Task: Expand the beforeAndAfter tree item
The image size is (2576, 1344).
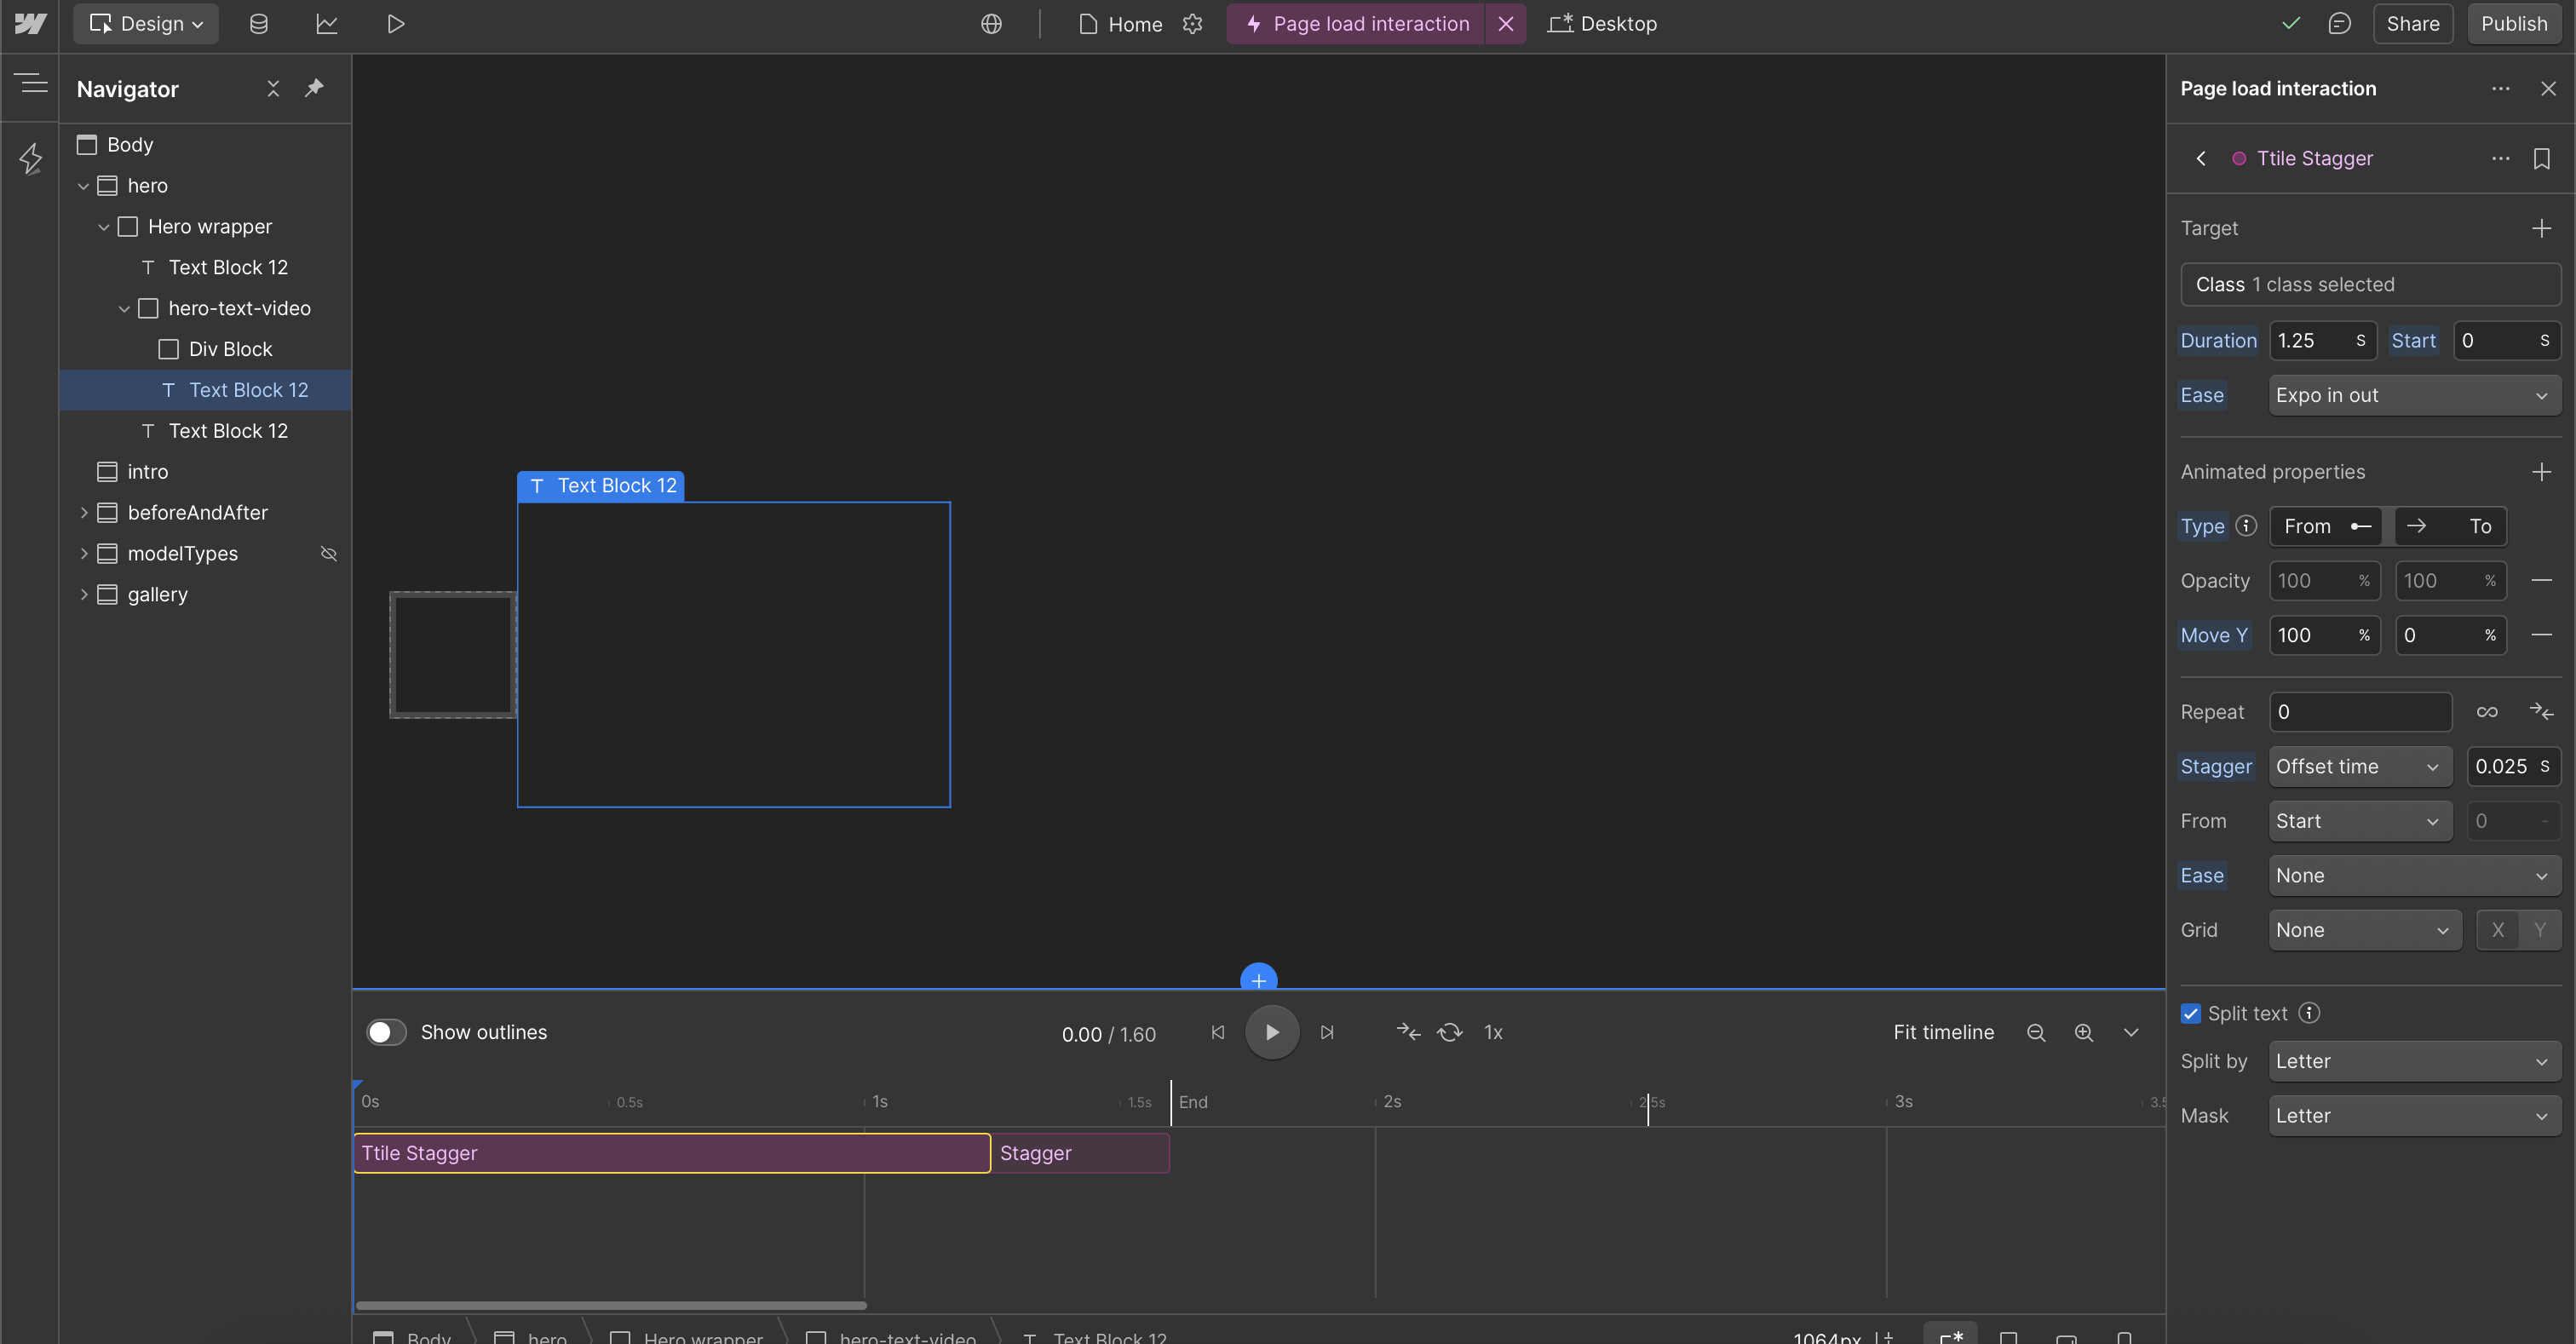Action: tap(84, 512)
